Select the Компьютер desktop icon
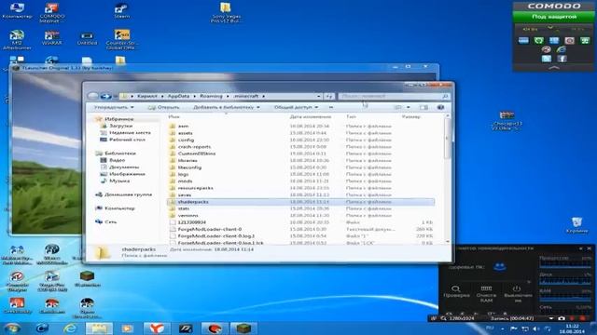The height and width of the screenshot is (335, 597). coord(17,10)
